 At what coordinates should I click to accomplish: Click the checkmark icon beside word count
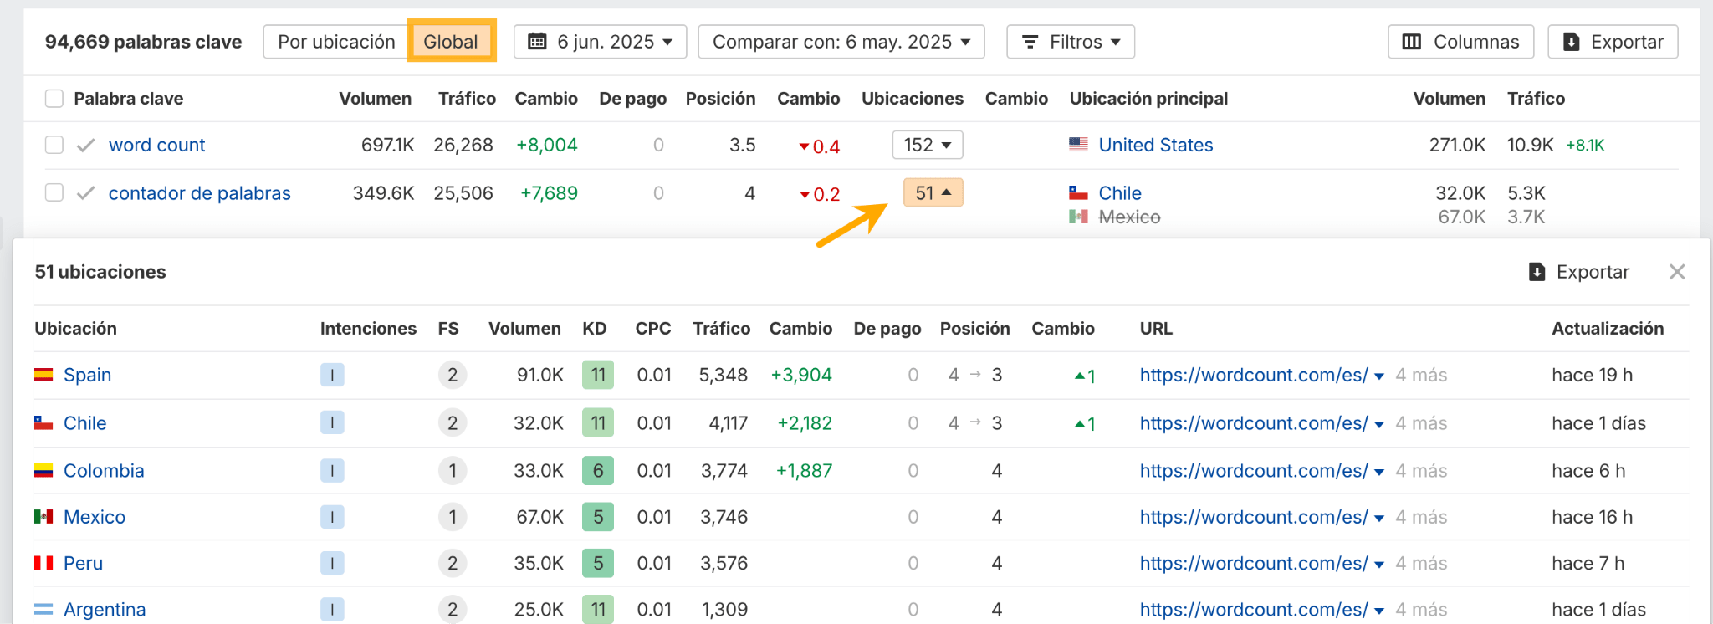(x=85, y=146)
